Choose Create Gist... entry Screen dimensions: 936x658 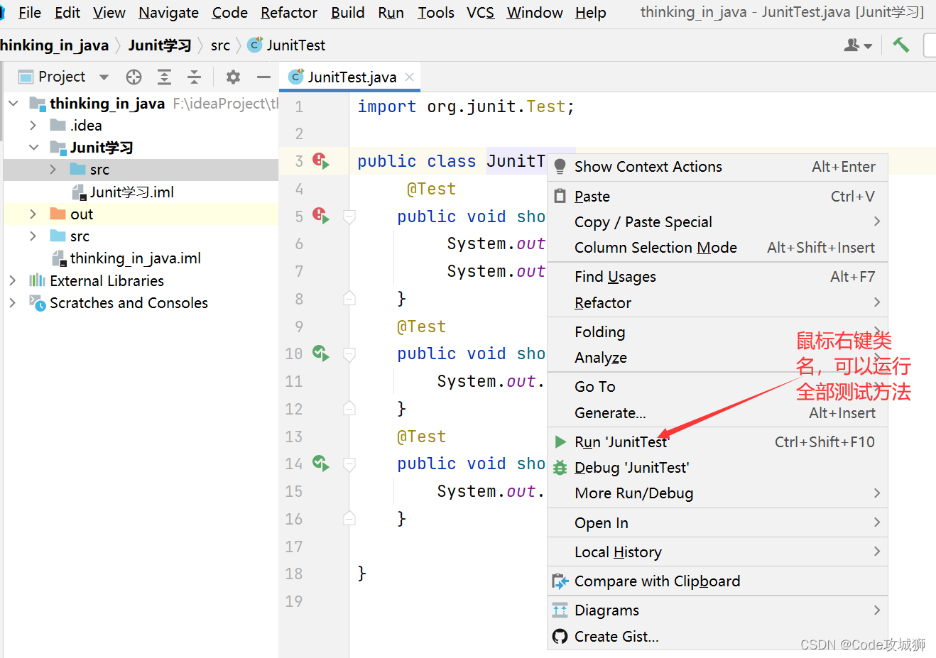click(717, 637)
